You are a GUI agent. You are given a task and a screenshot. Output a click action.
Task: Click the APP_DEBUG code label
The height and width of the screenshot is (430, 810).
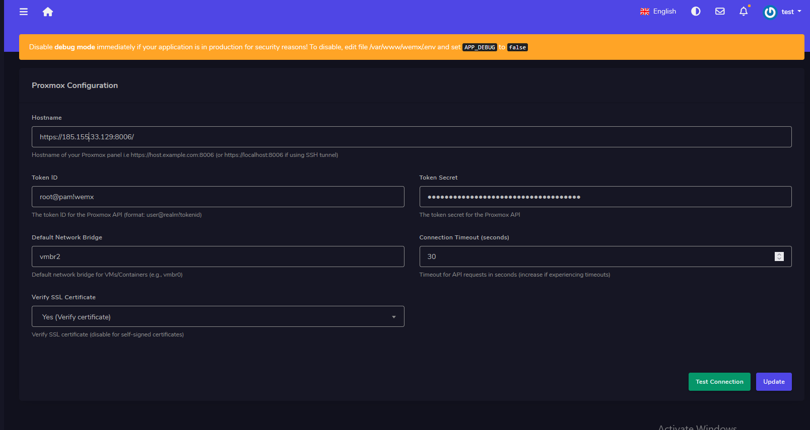point(480,47)
